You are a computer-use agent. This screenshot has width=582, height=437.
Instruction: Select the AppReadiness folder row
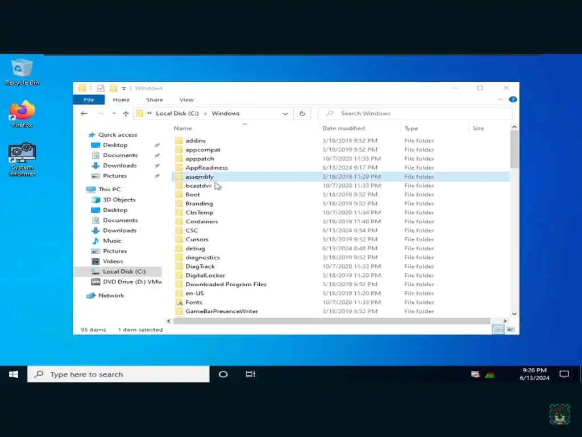[341, 168]
